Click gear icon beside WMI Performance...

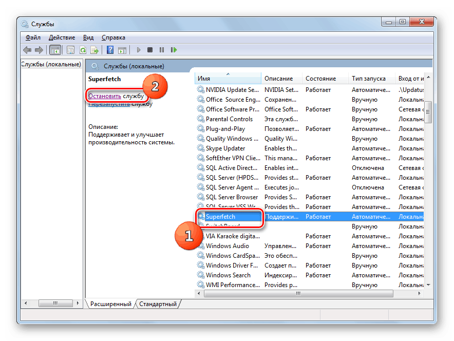[x=201, y=285]
